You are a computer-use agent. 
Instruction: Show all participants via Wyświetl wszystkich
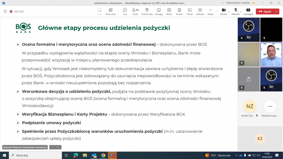pos(270,106)
